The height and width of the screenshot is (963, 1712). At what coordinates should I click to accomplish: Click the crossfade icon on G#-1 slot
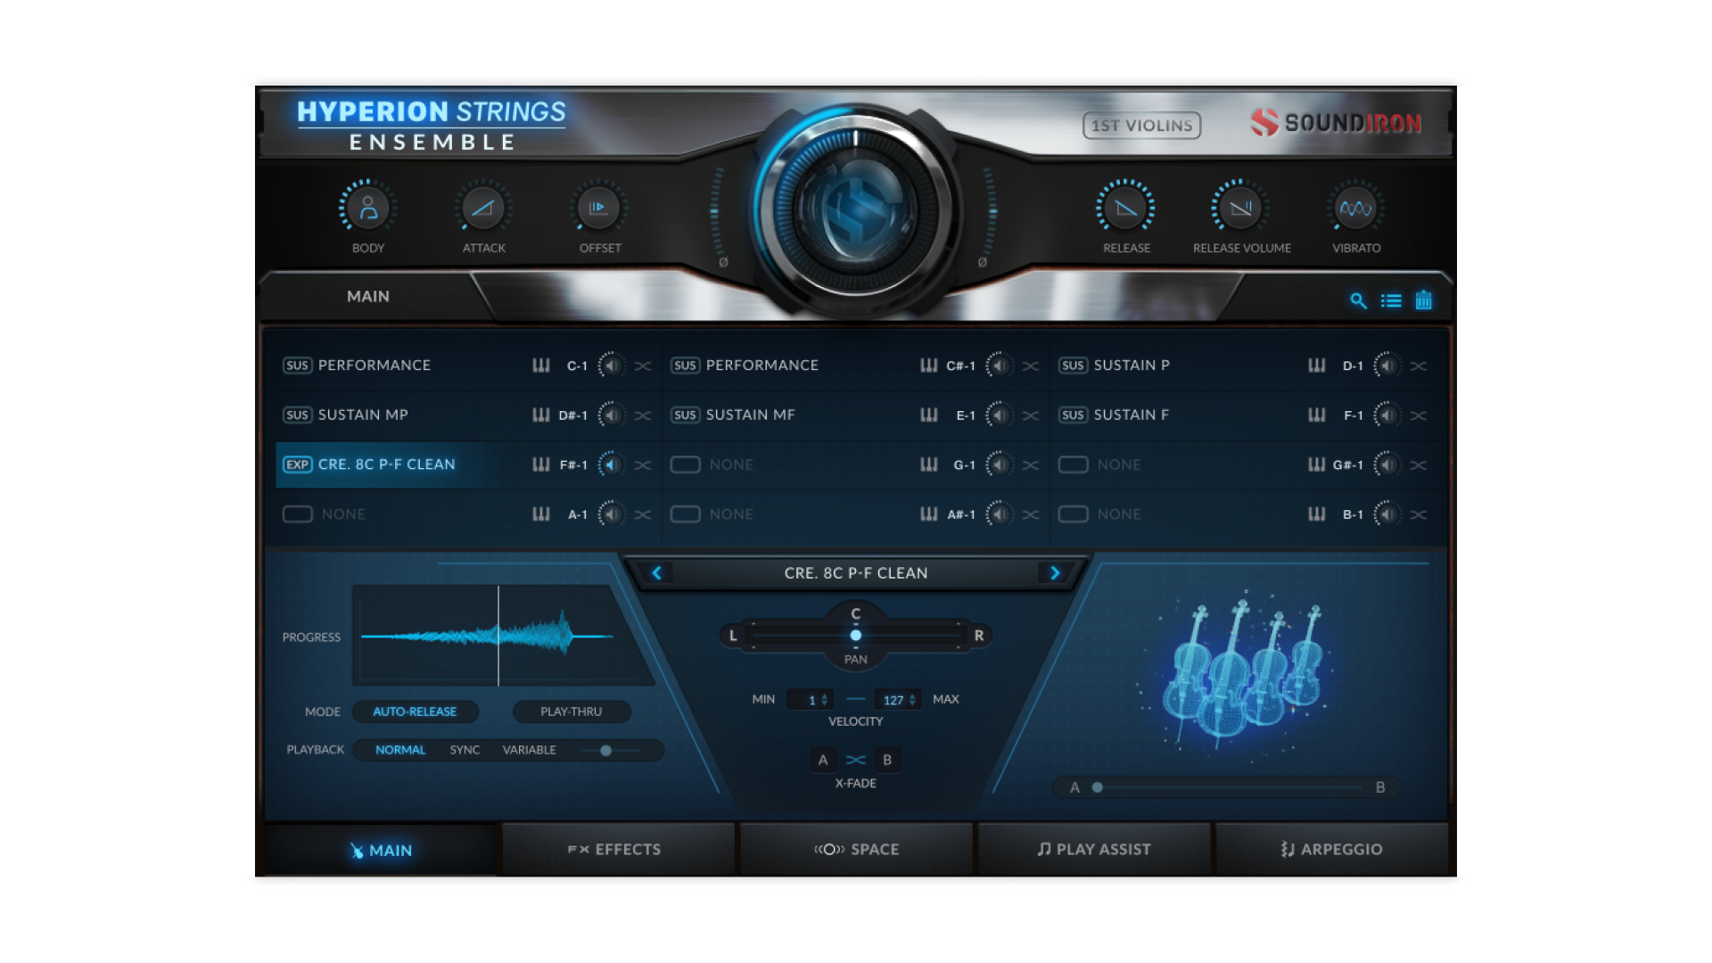1419,465
